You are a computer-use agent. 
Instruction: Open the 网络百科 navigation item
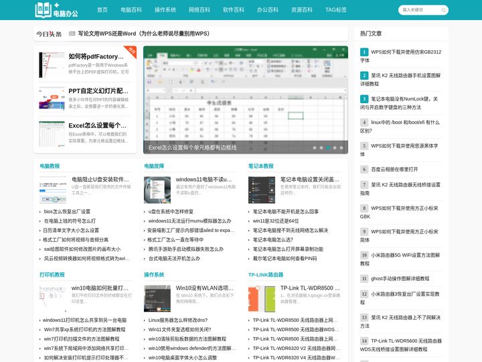point(199,10)
